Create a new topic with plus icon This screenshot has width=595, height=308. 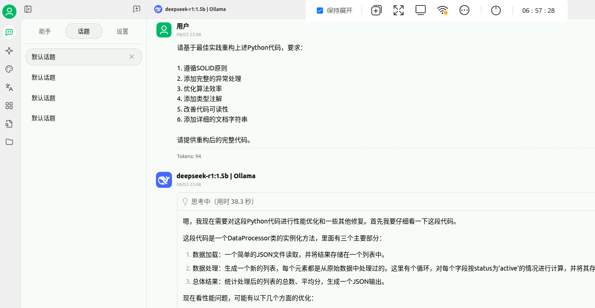136,9
